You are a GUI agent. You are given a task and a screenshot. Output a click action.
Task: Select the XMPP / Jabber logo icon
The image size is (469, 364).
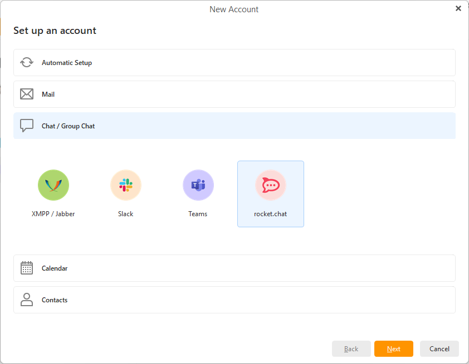53,185
